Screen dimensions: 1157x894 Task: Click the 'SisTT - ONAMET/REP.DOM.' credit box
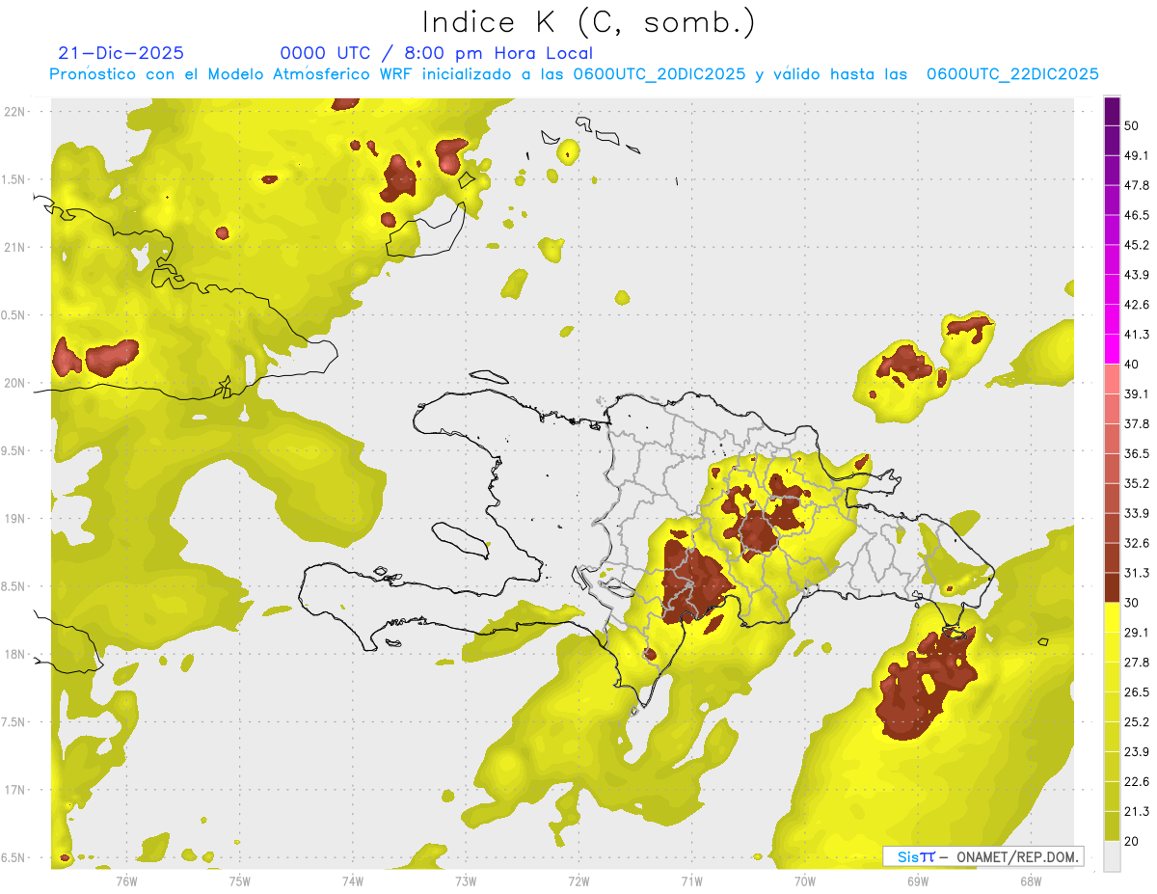point(982,856)
